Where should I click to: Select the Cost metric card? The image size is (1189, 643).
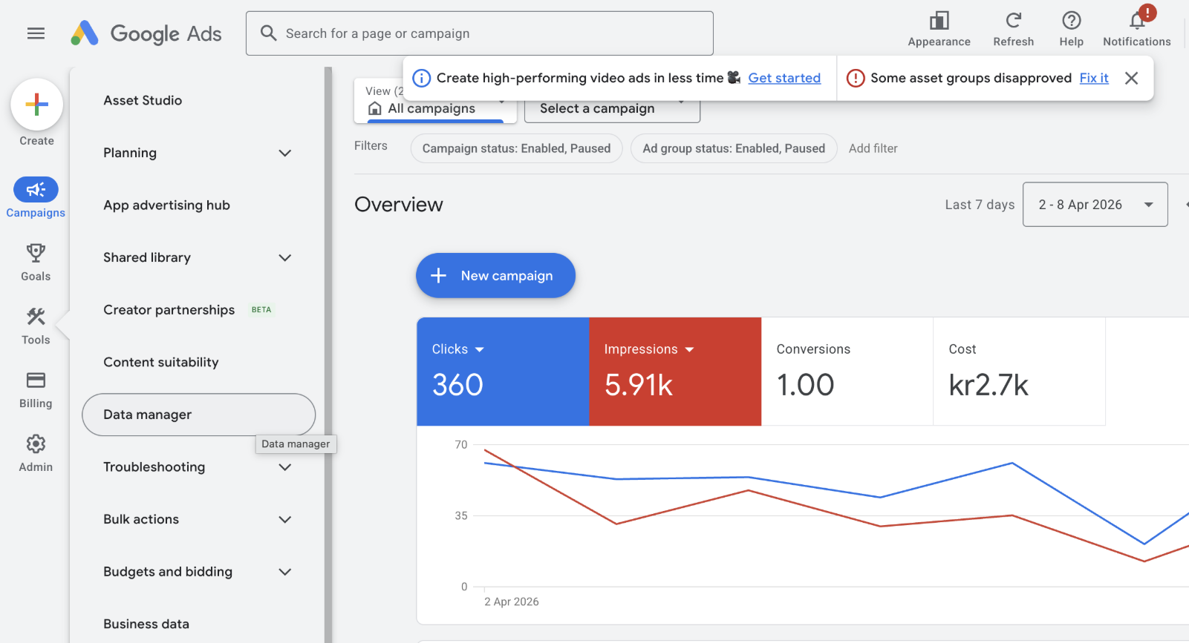click(x=1020, y=372)
